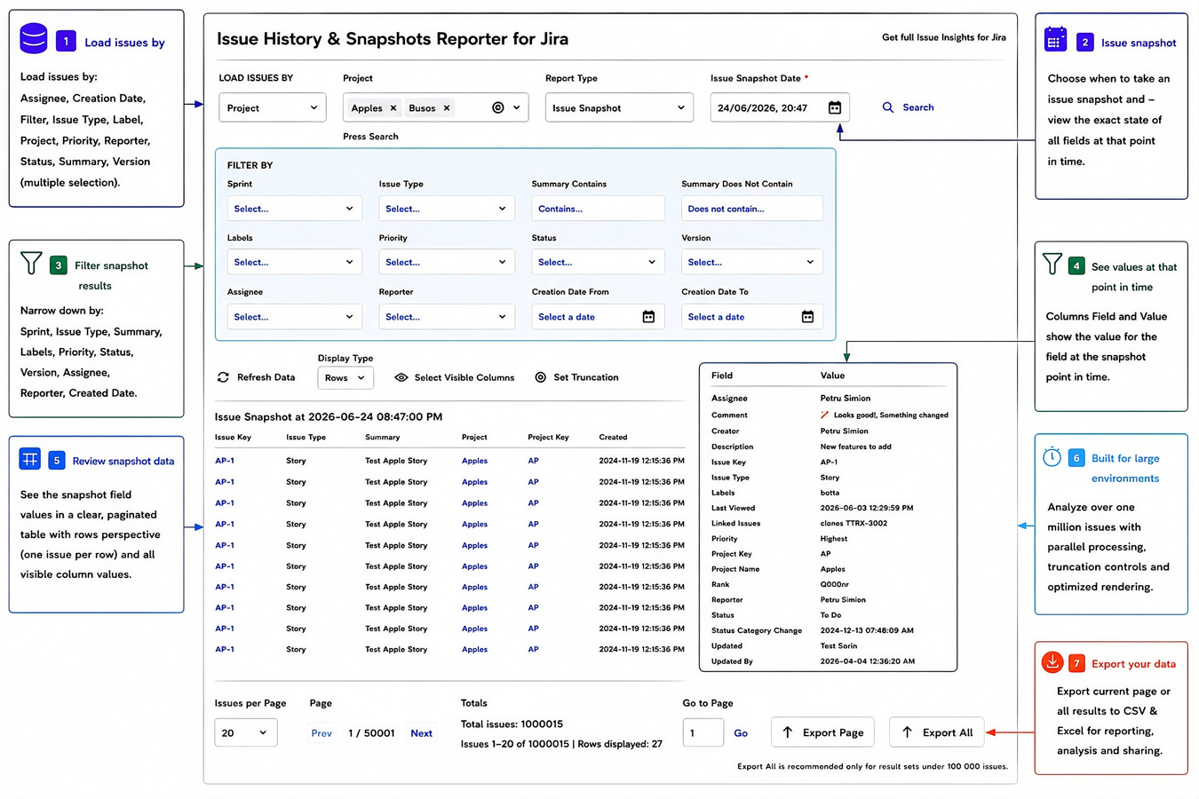Open the Report Type Issue Snapshot dropdown
The image size is (1199, 799).
pos(619,107)
